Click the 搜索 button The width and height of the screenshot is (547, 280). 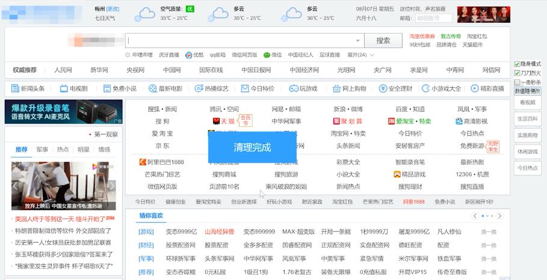coord(383,41)
